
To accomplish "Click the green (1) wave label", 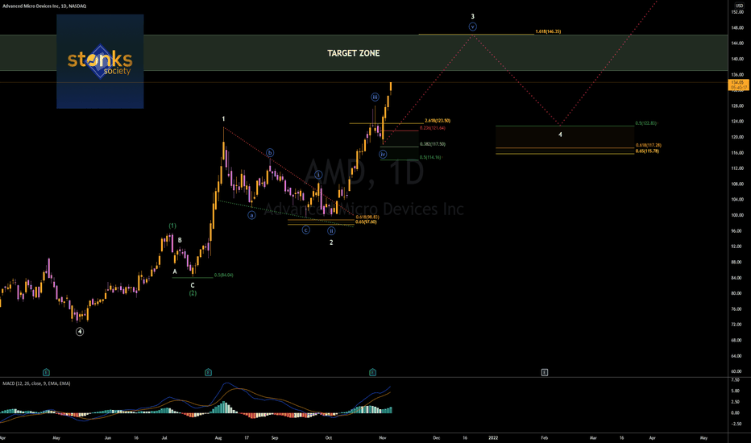I will [x=172, y=226].
